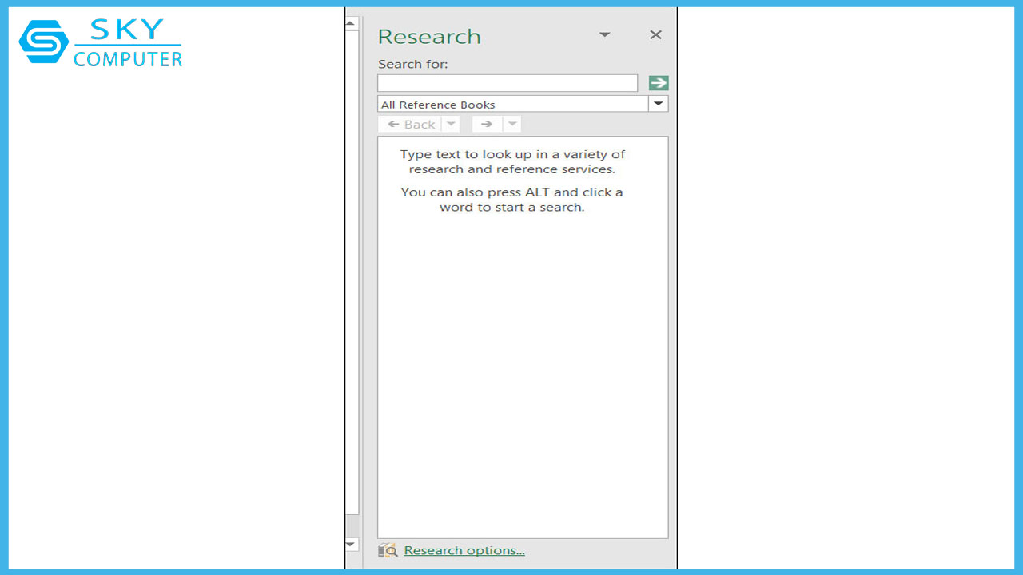Click the Research pane title

point(429,36)
